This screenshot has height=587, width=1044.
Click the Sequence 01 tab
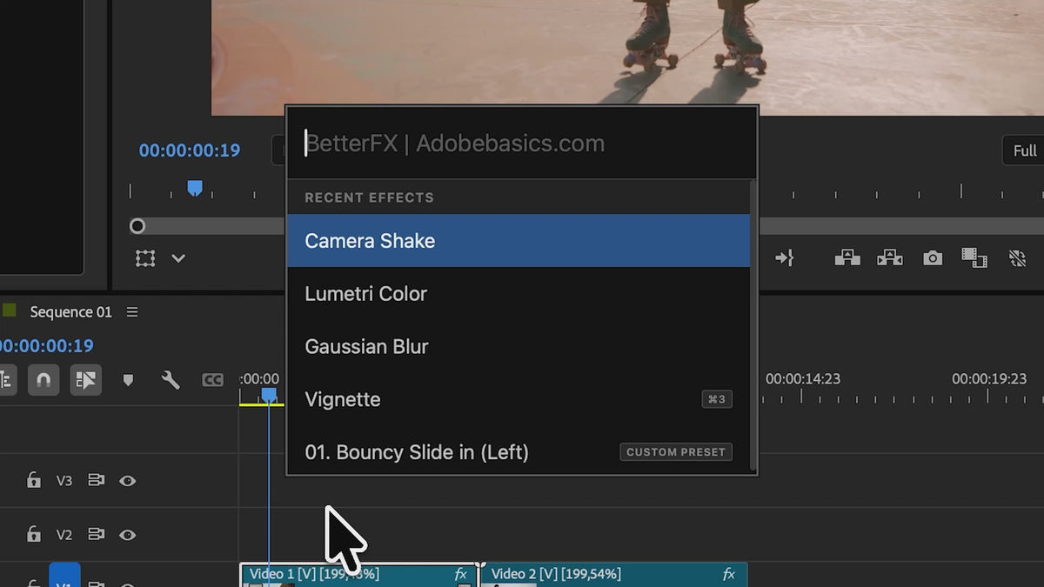70,312
